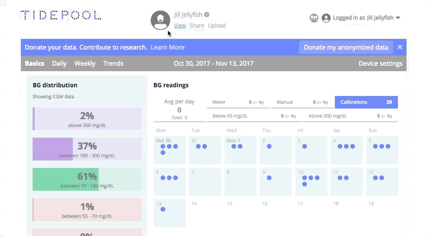The image size is (425, 236).
Task: Click the Tidepool logo
Action: tap(61, 15)
